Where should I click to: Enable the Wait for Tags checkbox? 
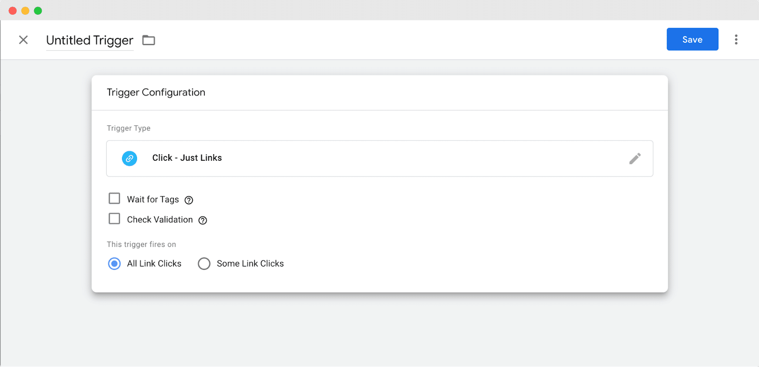[x=114, y=198]
